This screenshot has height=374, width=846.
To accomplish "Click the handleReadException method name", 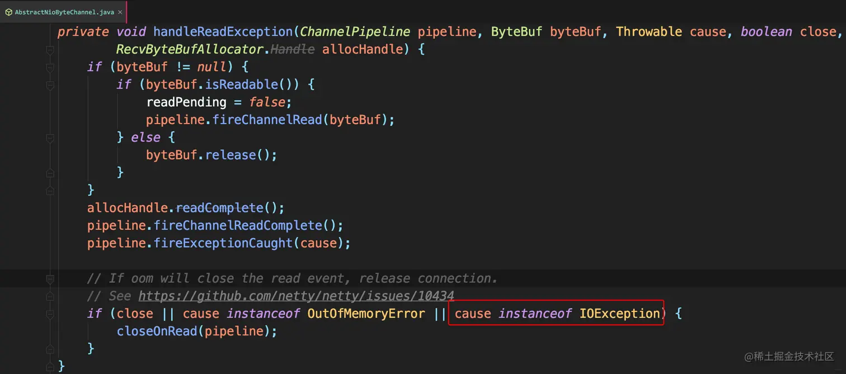I will (x=223, y=32).
